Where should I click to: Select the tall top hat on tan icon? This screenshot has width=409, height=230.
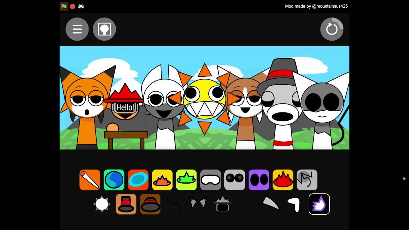pos(126,204)
